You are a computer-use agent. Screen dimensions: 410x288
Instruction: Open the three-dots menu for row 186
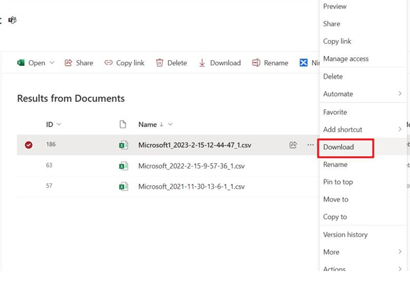click(310, 145)
